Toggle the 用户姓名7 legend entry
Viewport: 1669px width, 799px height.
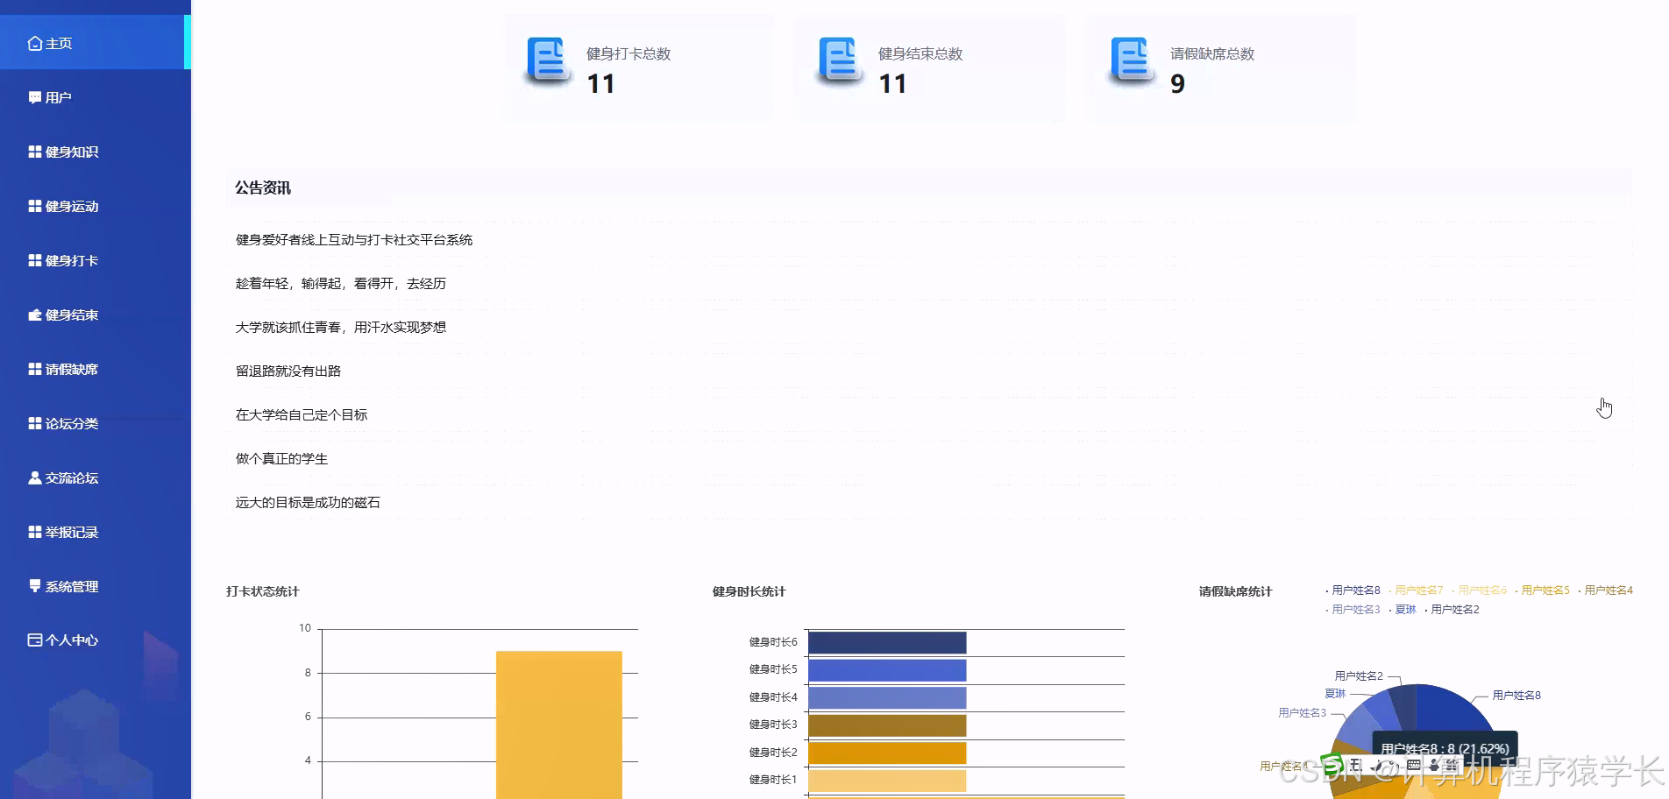point(1417,590)
